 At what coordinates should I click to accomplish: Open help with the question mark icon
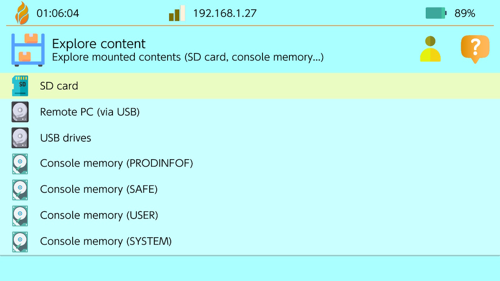point(475,49)
